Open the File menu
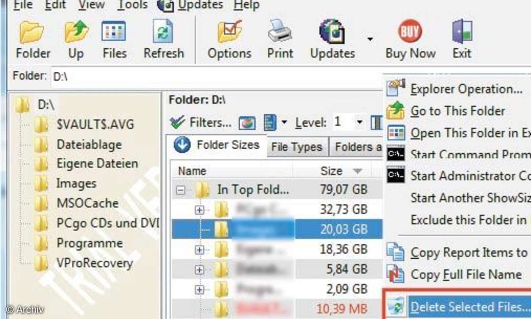Image resolution: width=531 pixels, height=319 pixels. point(23,5)
